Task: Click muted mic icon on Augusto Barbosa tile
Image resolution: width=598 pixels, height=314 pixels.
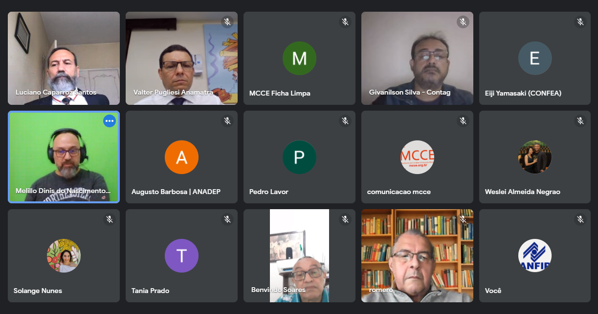Action: coord(227,121)
